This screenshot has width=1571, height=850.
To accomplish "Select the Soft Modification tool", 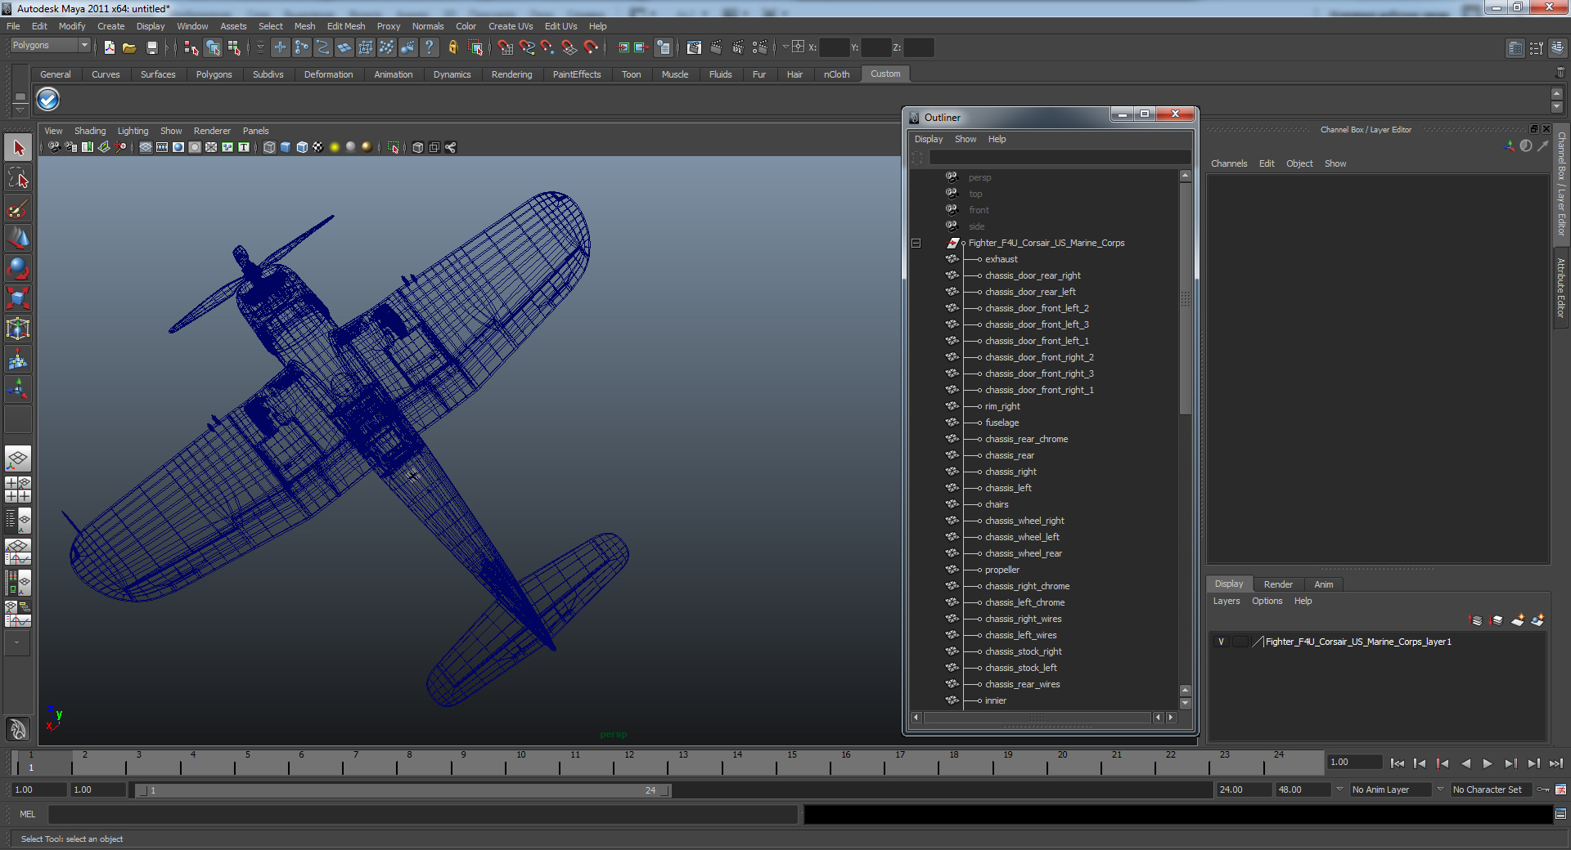I will tap(18, 360).
